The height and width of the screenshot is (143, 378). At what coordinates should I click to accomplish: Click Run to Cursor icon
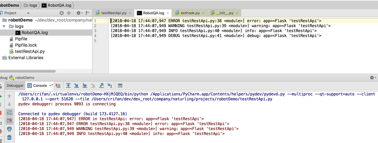pyautogui.click(x=110, y=86)
